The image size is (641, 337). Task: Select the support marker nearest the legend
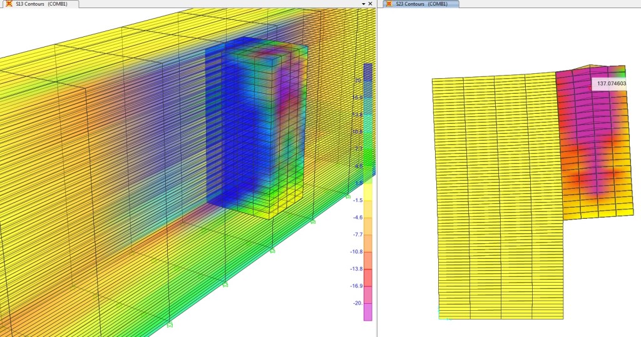(349, 196)
